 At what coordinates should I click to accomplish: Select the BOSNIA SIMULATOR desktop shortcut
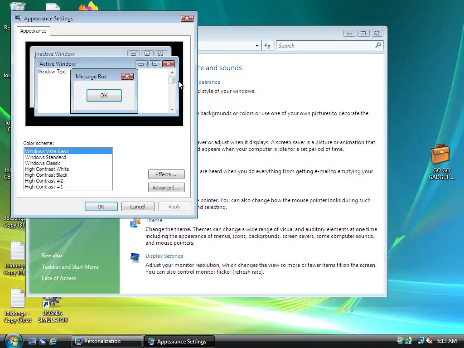tap(53, 310)
